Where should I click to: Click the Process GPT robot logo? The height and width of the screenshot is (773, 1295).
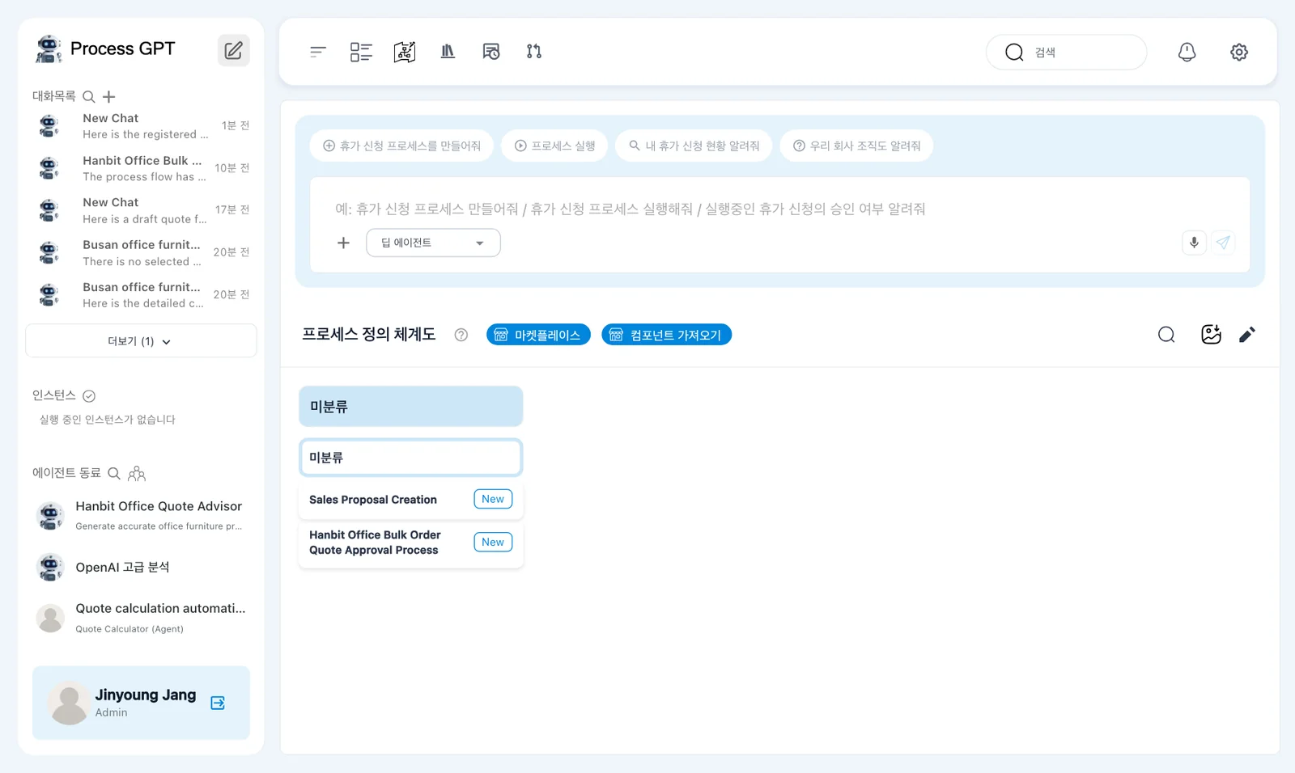pyautogui.click(x=49, y=49)
